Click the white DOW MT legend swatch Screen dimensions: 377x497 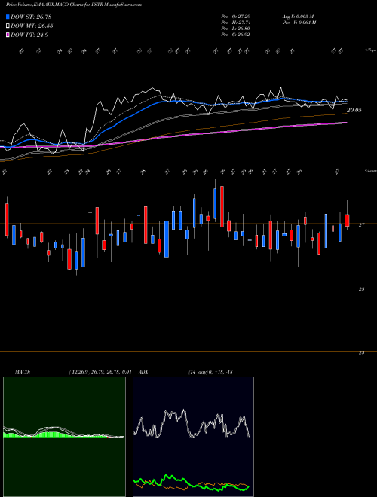(x=8, y=26)
